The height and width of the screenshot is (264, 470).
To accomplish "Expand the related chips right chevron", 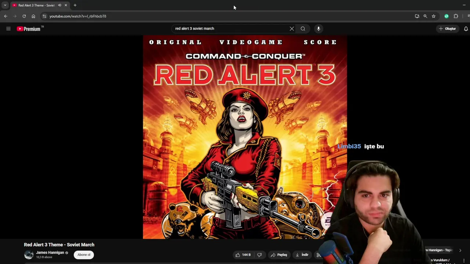I will [460, 250].
